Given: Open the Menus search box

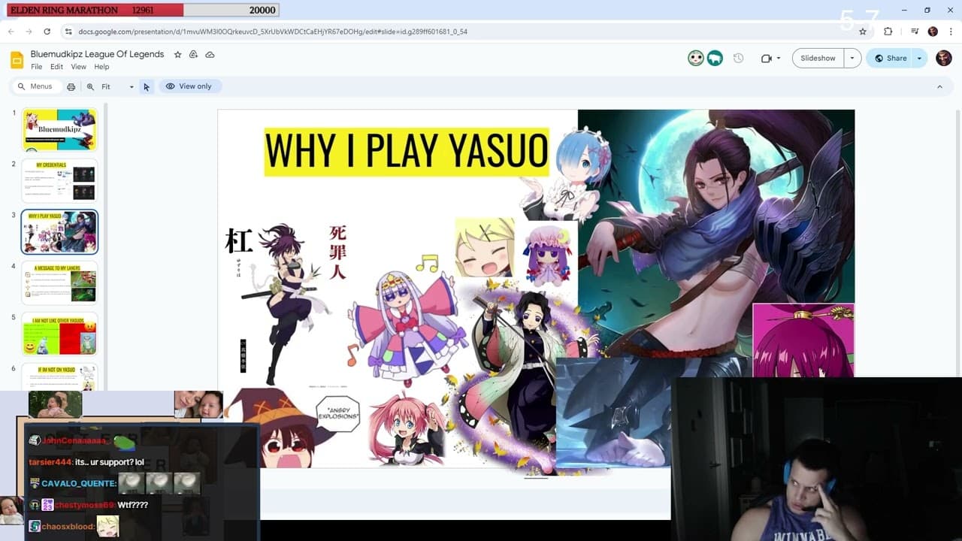Looking at the screenshot, I should click(x=35, y=86).
